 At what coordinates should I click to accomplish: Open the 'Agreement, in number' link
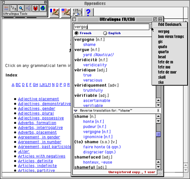(40, 142)
